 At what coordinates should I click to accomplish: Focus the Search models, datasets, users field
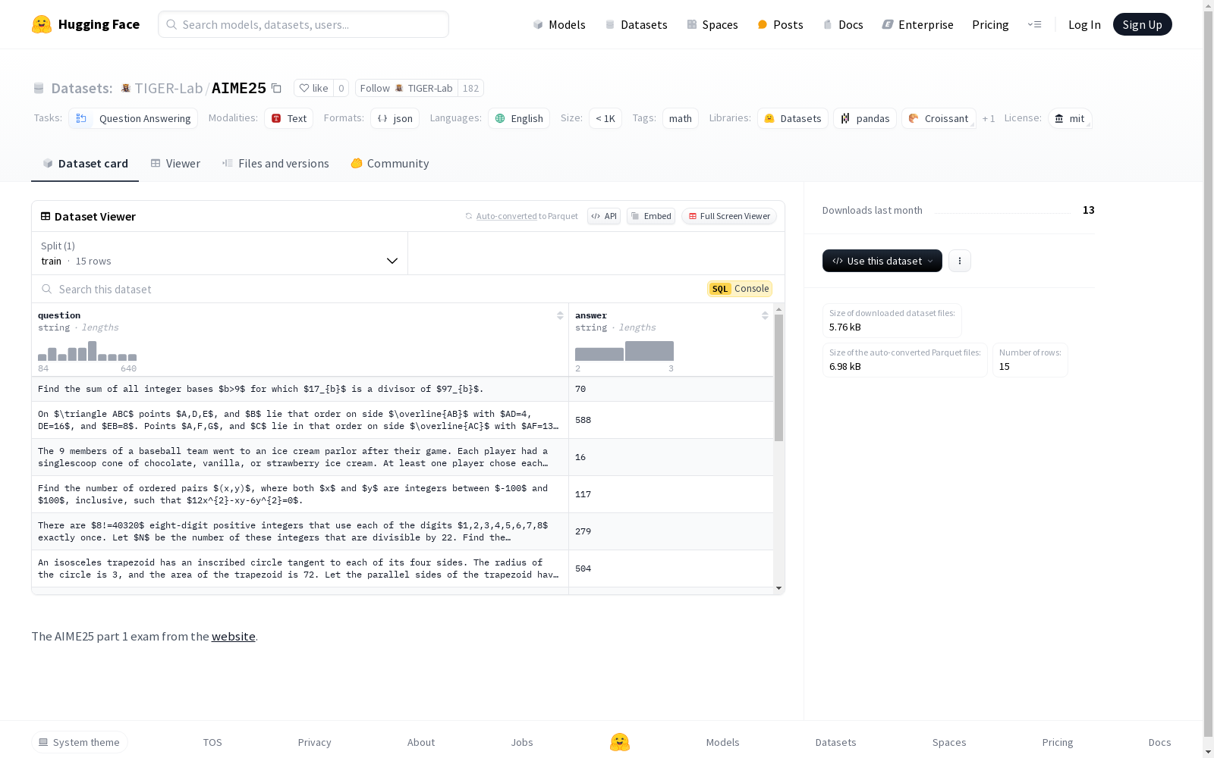303,24
